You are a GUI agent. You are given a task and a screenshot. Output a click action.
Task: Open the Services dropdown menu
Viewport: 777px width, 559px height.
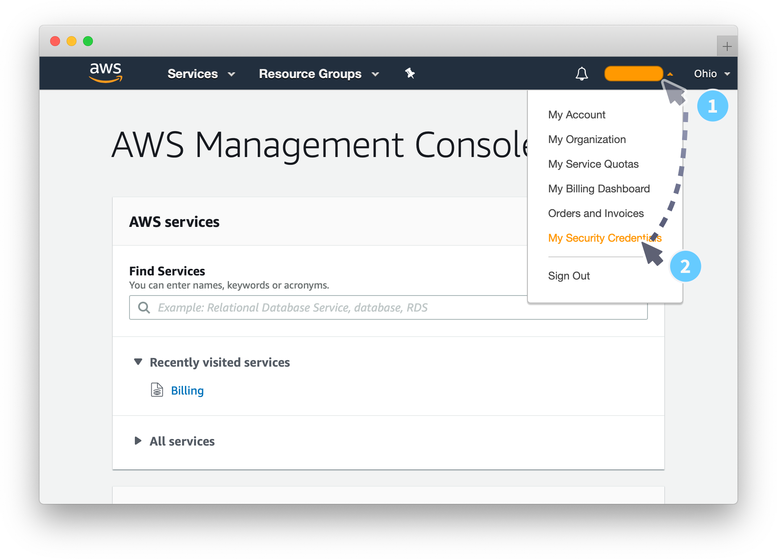click(201, 74)
